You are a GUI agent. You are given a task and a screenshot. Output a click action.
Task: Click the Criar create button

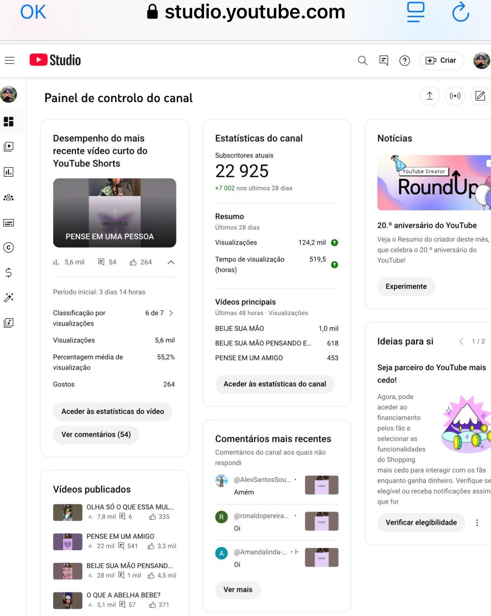coord(442,60)
